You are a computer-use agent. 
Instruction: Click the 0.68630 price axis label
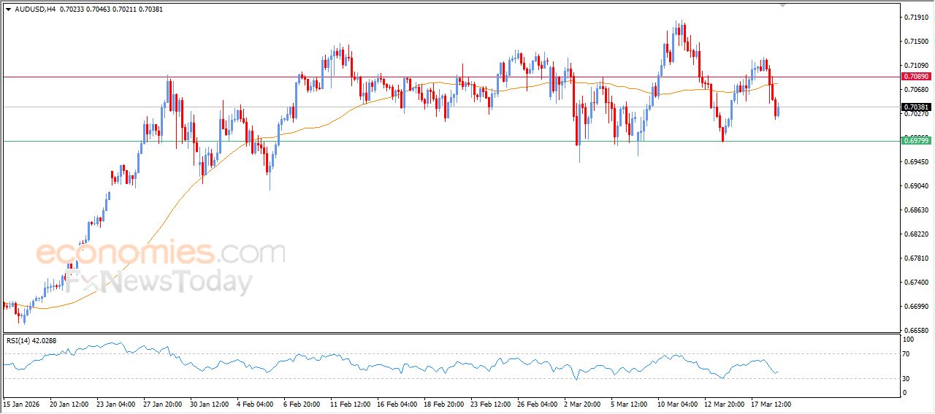916,210
